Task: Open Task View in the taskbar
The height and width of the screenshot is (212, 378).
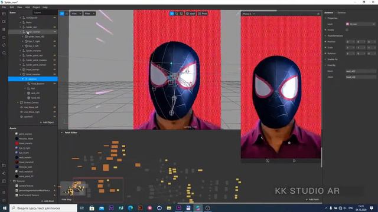Action: pos(82,208)
